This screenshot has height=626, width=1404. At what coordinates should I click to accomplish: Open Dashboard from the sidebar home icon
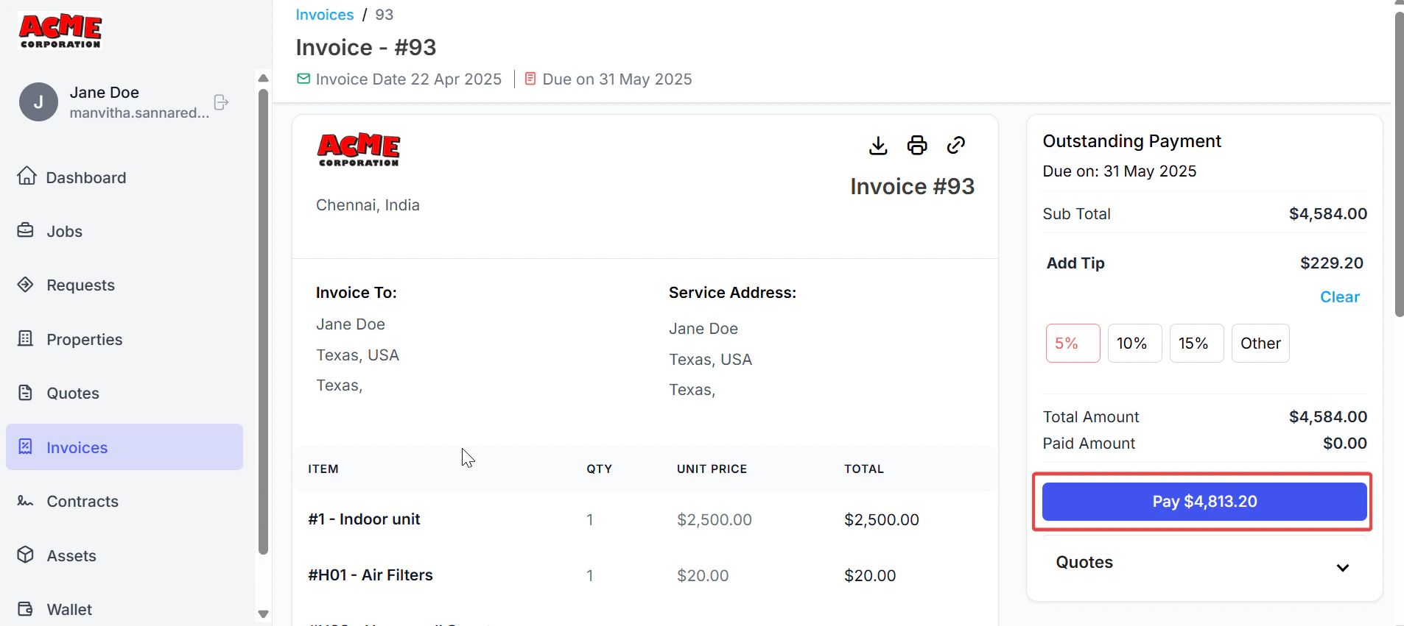coord(27,176)
